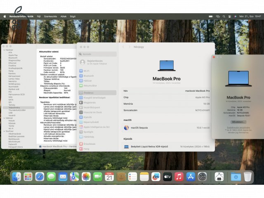
Task: Select Apple Pay in System Information tree
Action: click(x=13, y=55)
